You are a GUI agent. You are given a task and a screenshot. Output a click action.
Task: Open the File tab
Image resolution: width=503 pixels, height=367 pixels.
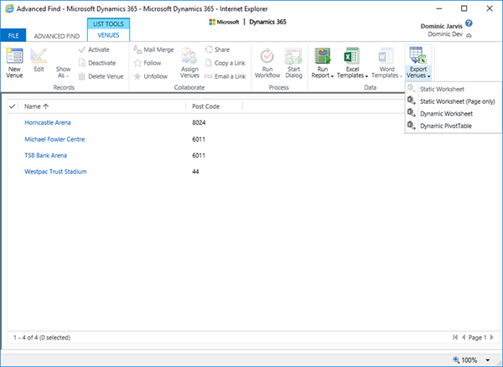tap(13, 36)
